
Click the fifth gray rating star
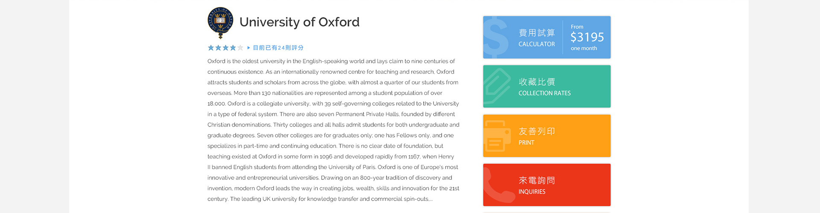click(240, 48)
